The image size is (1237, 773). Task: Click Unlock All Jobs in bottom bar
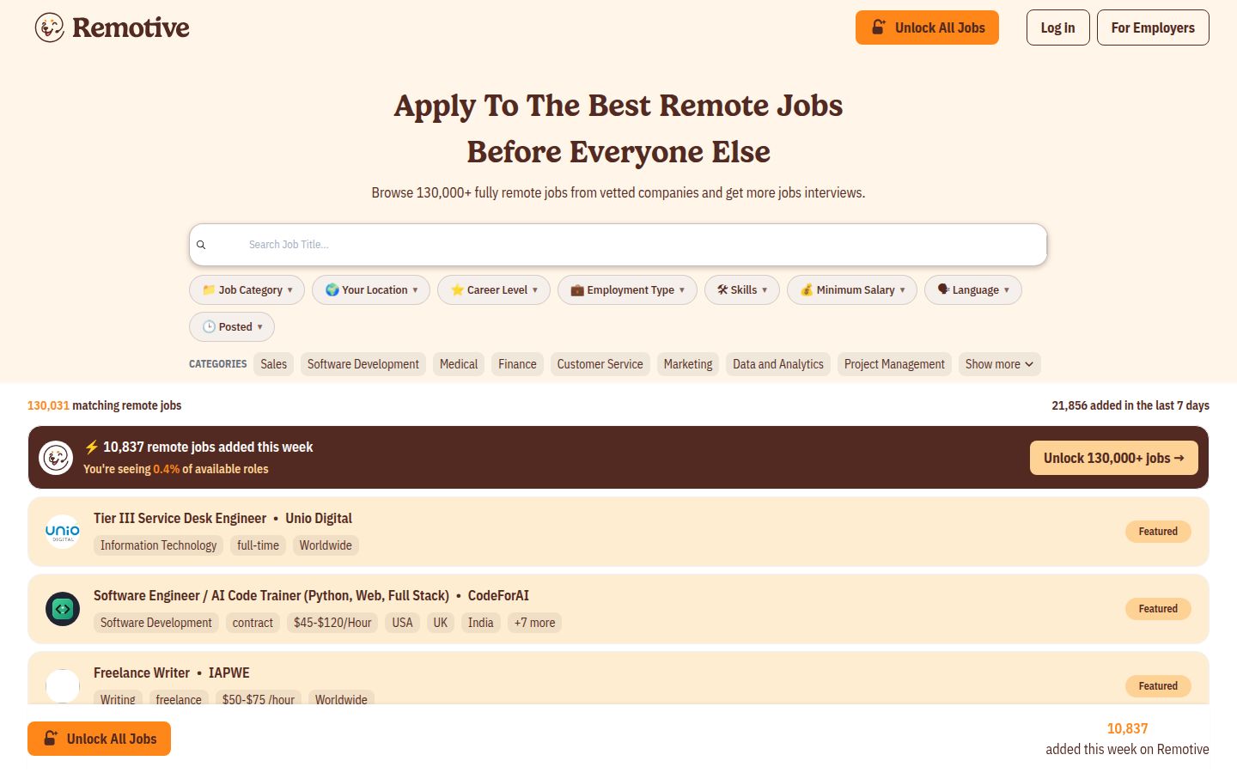pos(99,739)
